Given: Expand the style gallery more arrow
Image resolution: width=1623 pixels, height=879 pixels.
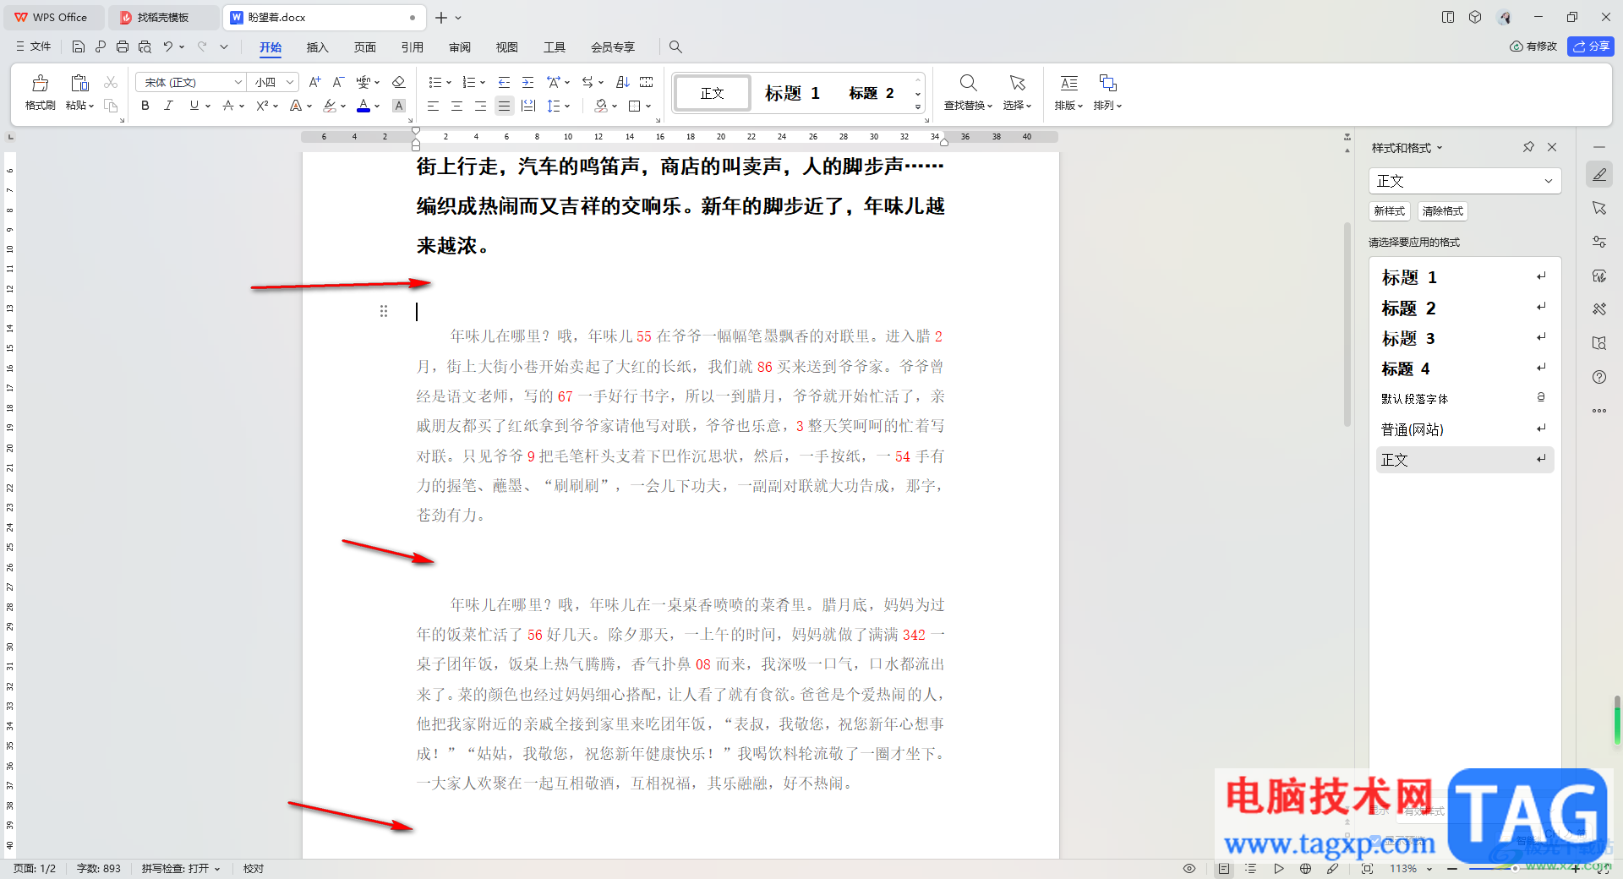Looking at the screenshot, I should 918,107.
